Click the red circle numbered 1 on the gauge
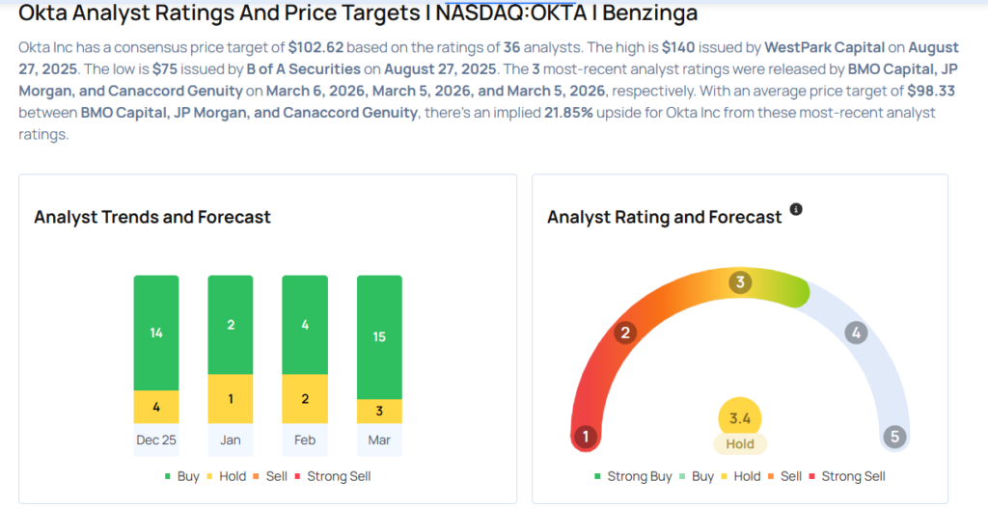The height and width of the screenshot is (508, 988). pos(584,437)
